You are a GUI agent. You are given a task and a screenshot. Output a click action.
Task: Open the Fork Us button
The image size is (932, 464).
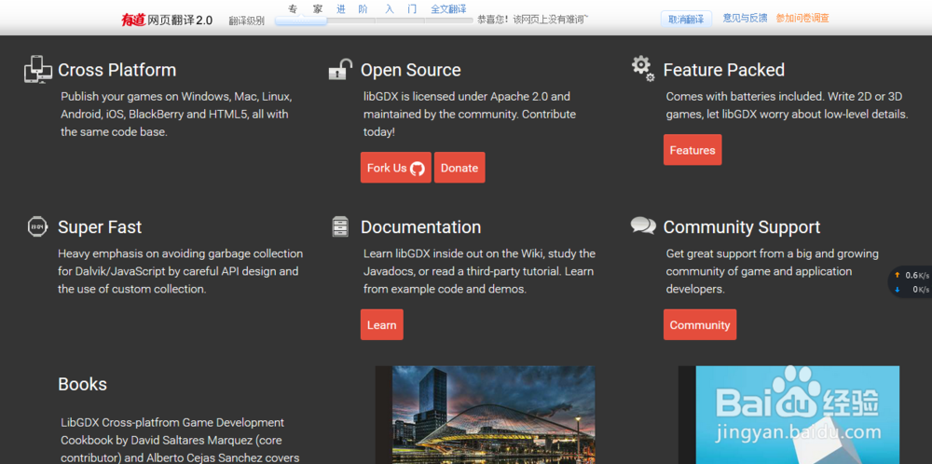point(396,168)
